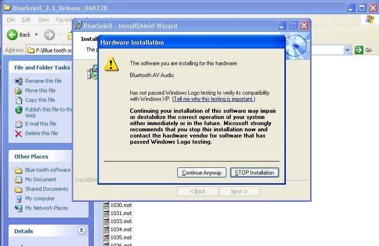Click the red X Delete file icon

[x=19, y=134]
